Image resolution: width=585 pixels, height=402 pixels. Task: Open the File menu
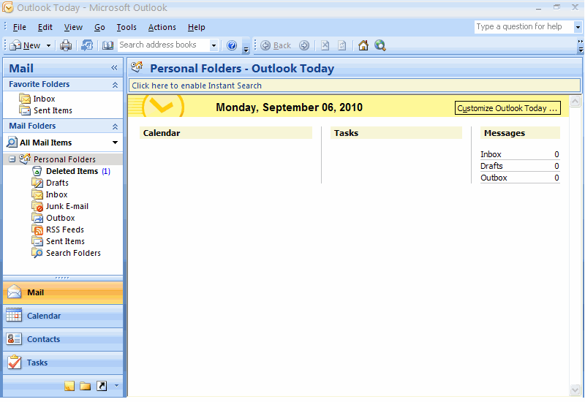20,27
